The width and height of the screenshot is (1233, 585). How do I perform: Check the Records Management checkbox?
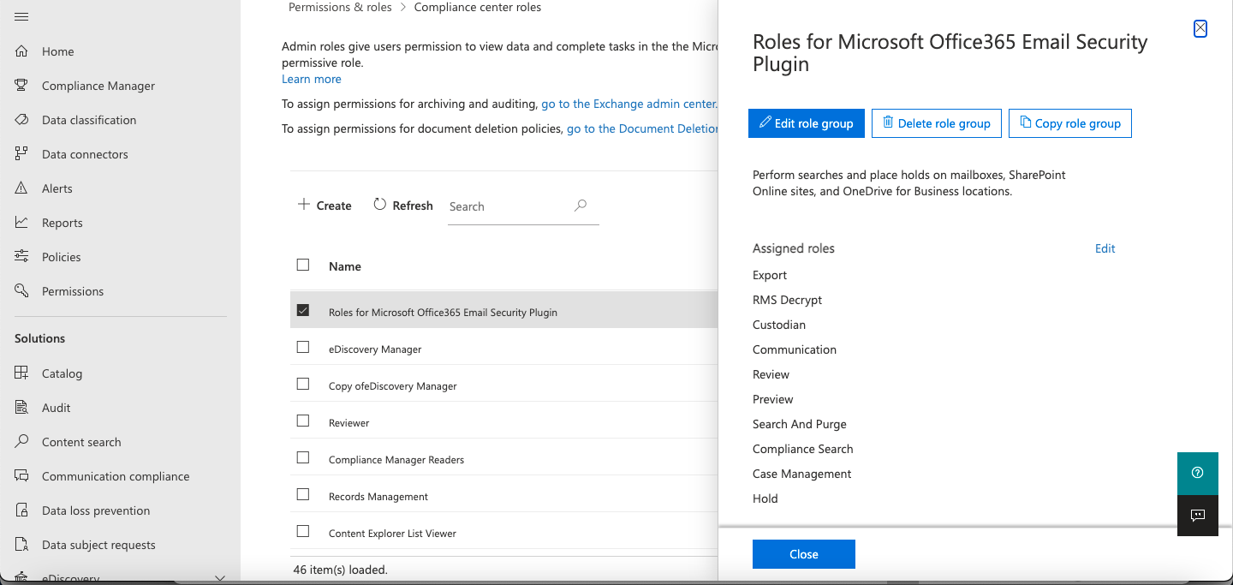[303, 495]
